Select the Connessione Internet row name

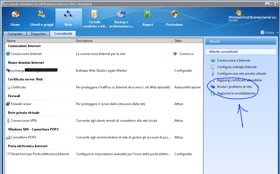coord(26,54)
